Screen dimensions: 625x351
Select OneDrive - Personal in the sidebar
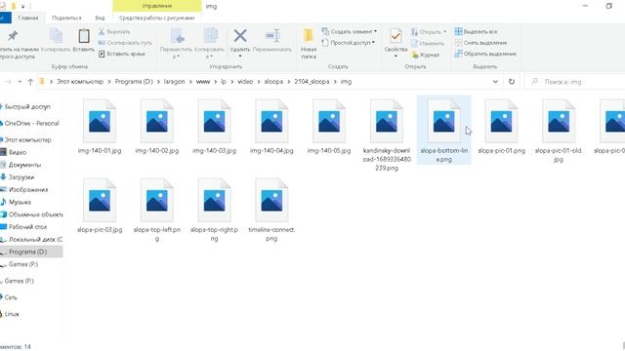pyautogui.click(x=31, y=124)
